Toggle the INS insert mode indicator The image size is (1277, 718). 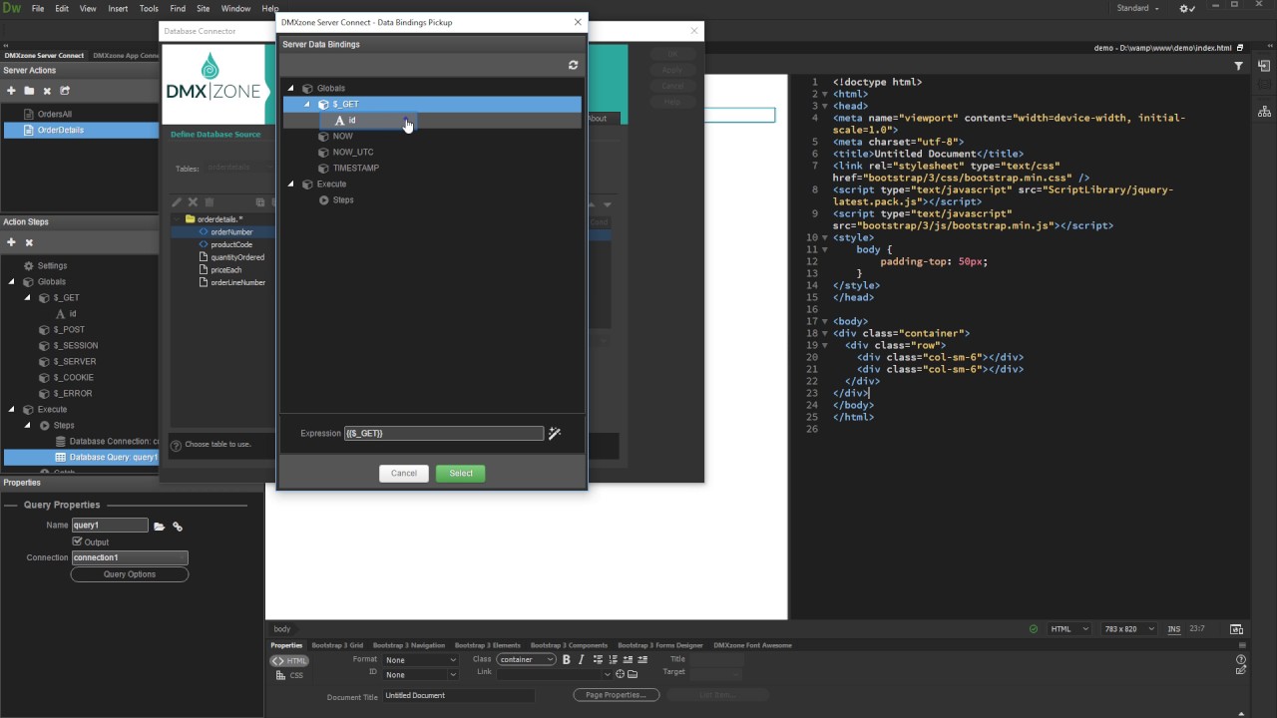click(x=1174, y=629)
